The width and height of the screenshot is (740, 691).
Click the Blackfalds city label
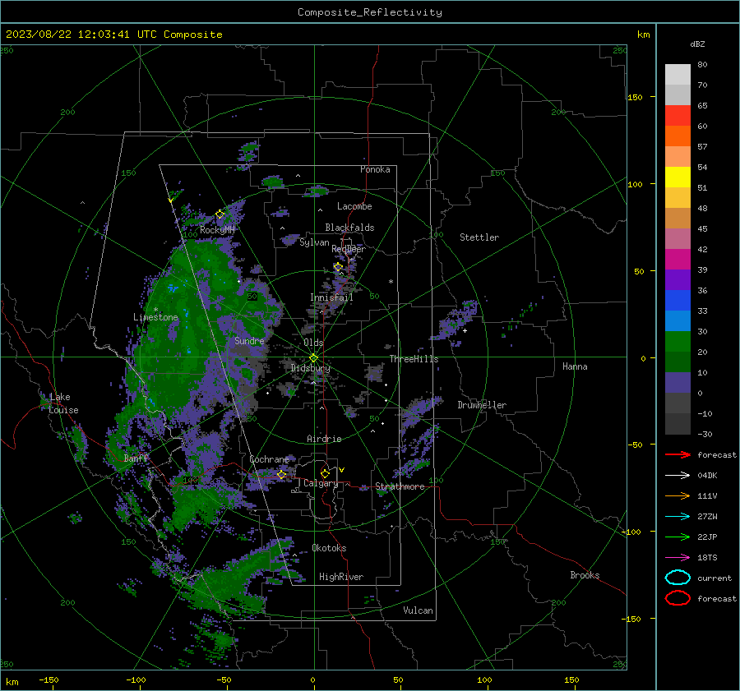[349, 228]
